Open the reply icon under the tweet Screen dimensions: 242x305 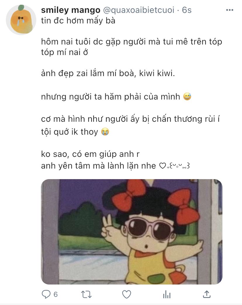[x=46, y=294]
